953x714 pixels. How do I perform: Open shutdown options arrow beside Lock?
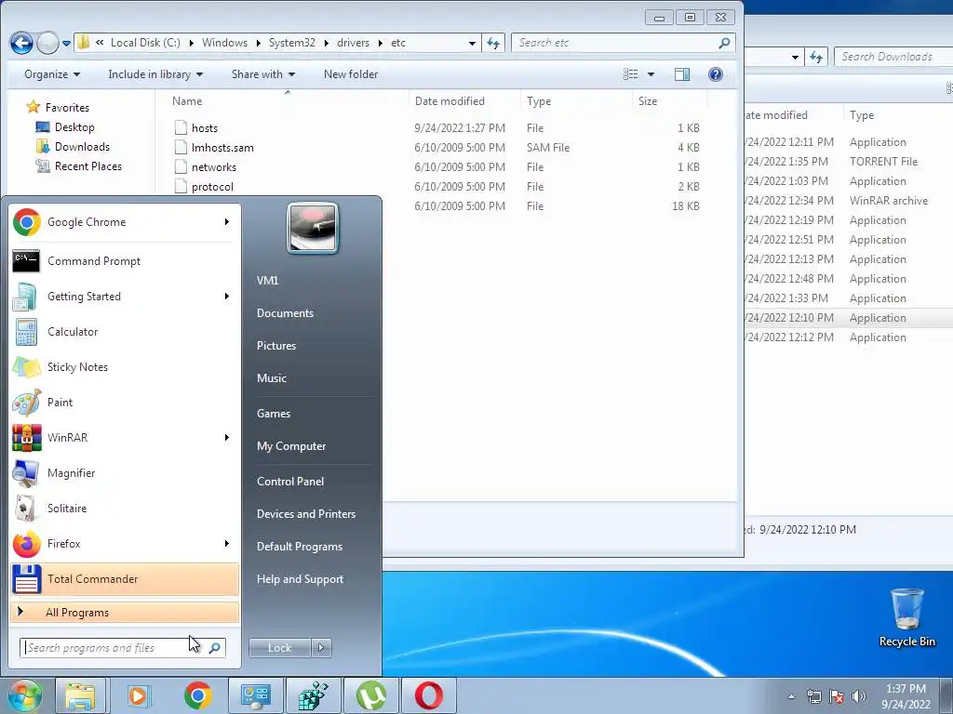coord(321,648)
